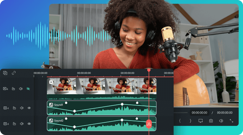Lock the video track with folder-lock icon
Screen dimensions: 243x135
tap(13, 89)
